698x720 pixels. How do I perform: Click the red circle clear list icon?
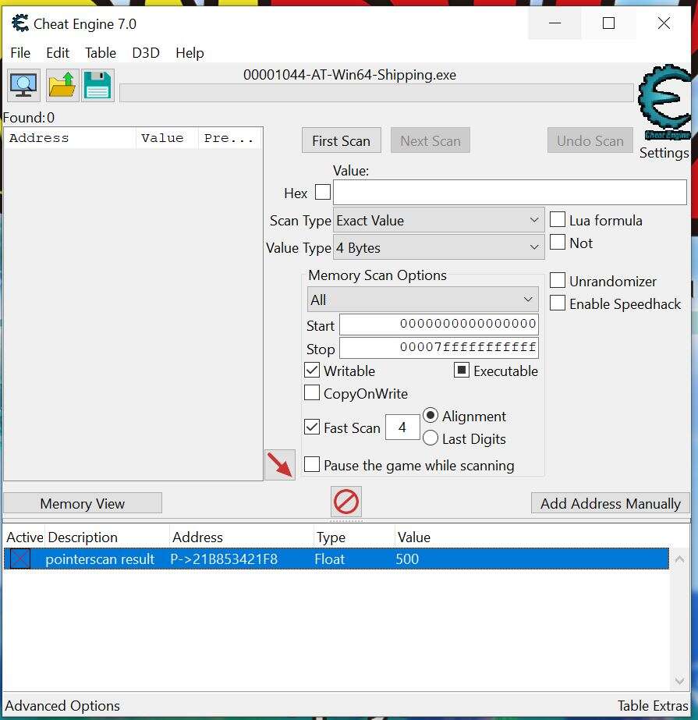click(346, 502)
